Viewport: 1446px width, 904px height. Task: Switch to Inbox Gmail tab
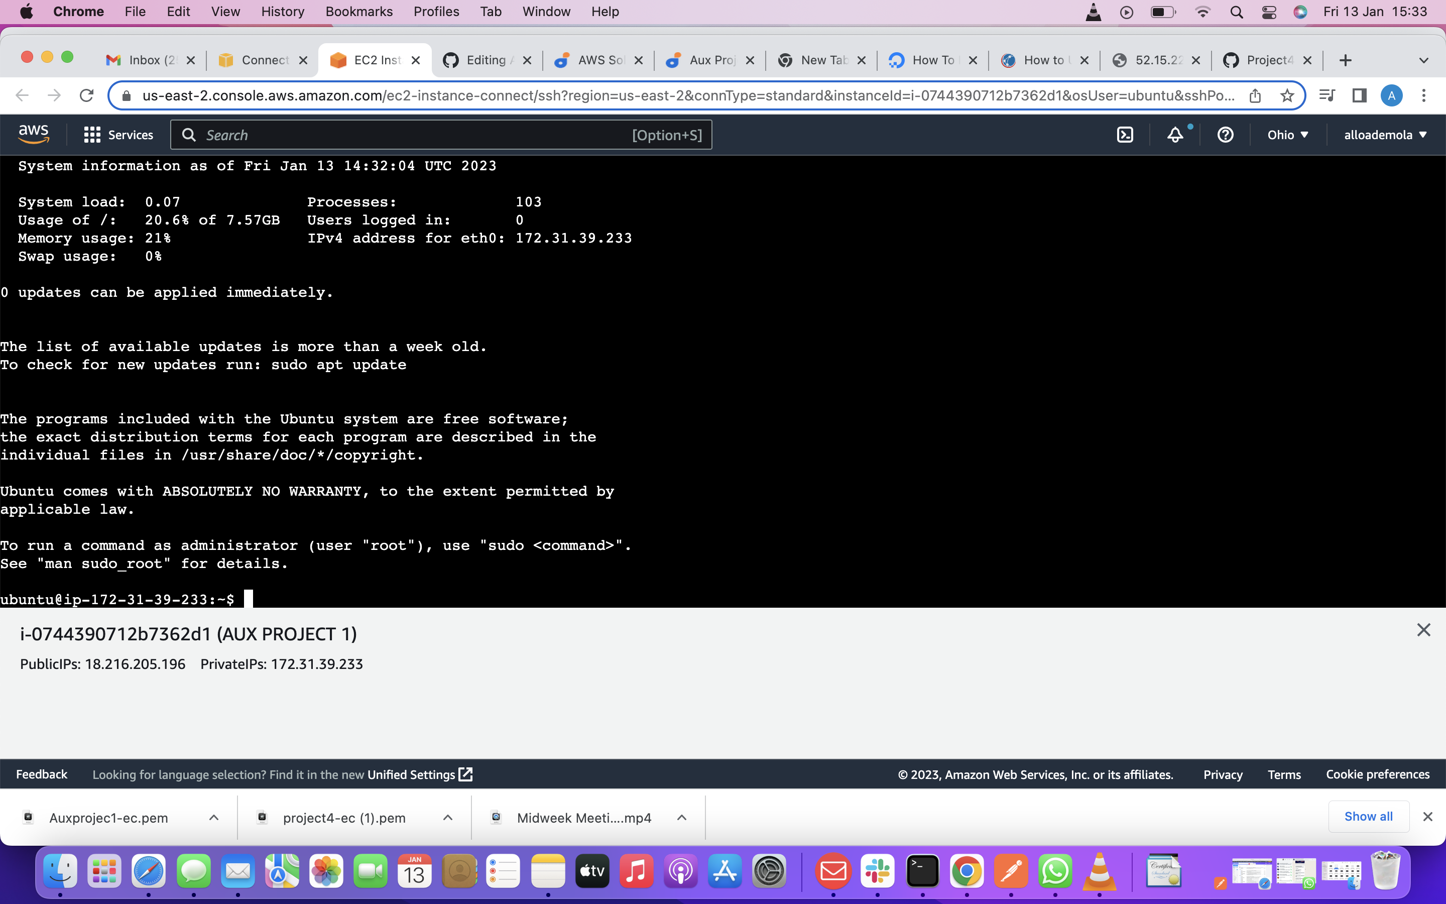click(151, 60)
